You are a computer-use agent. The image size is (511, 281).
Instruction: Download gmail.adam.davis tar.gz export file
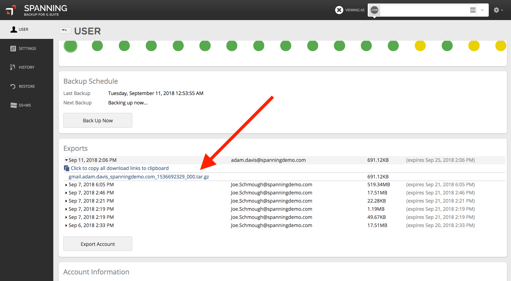click(x=139, y=177)
